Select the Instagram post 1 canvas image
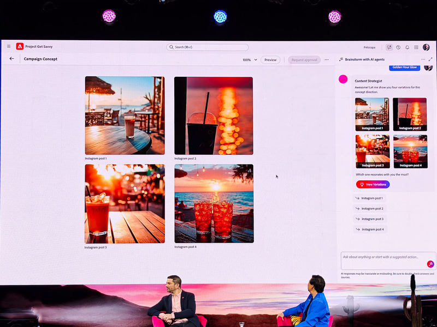The width and height of the screenshot is (437, 327). coord(125,116)
